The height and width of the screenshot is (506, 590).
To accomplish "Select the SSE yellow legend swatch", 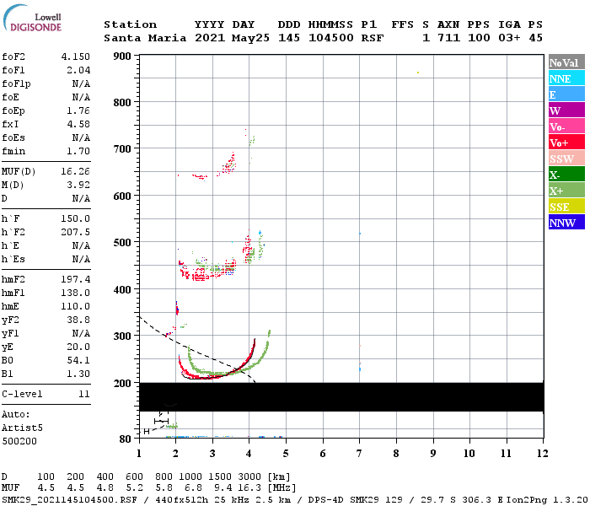I will point(566,206).
